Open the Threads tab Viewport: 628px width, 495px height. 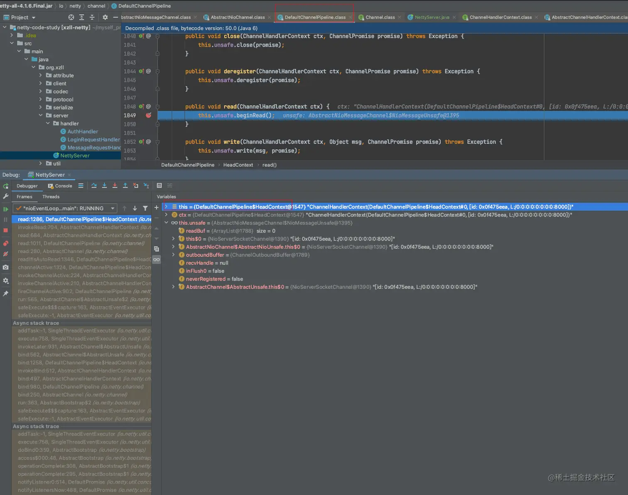(51, 197)
